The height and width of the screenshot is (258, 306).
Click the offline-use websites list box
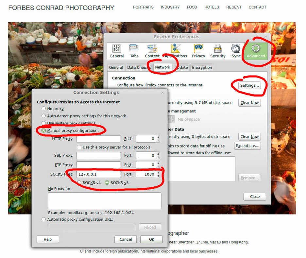click(x=201, y=169)
